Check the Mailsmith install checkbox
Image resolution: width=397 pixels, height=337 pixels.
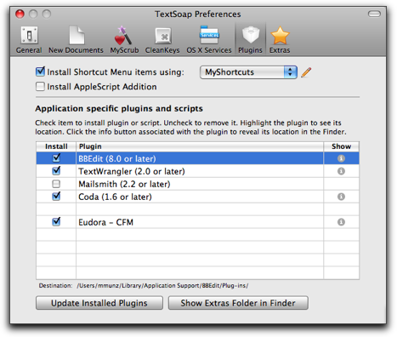[x=56, y=184]
